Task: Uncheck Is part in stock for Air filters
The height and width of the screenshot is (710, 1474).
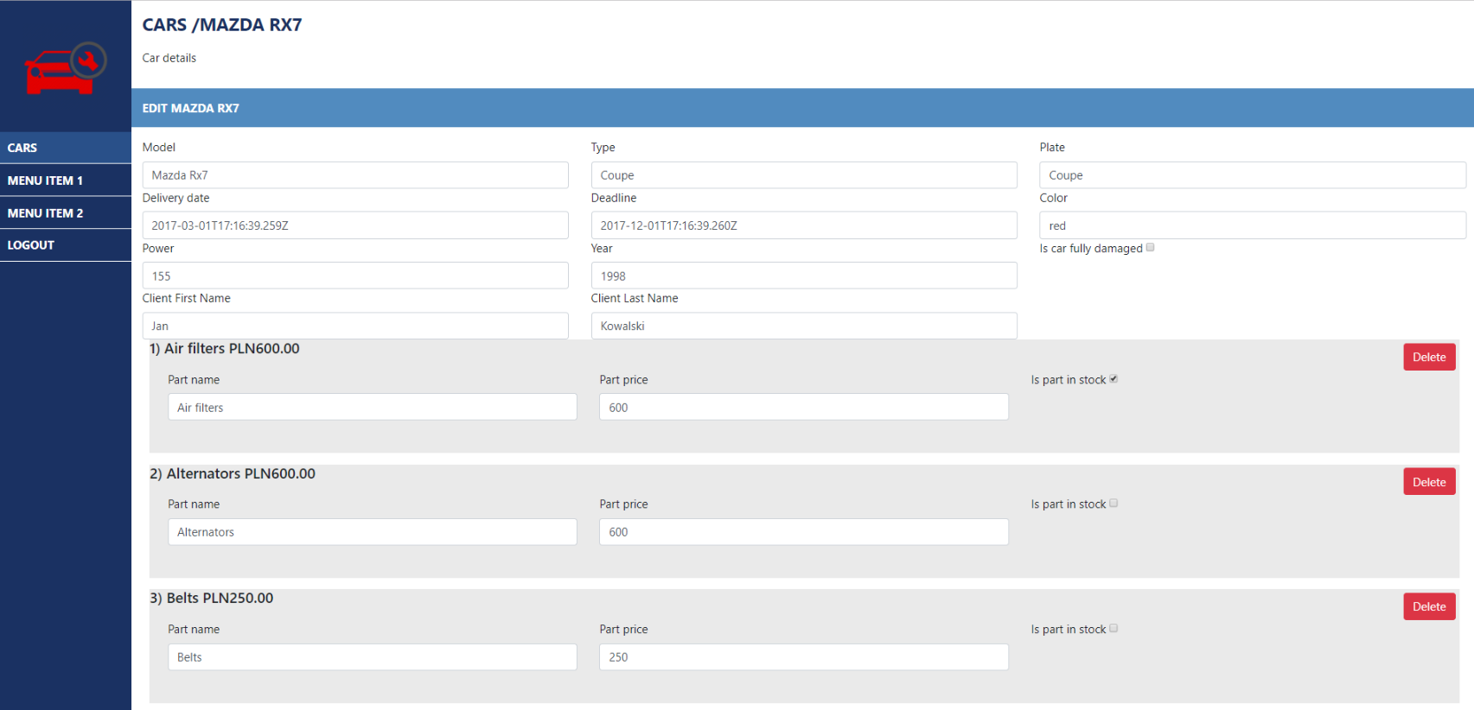Action: [x=1113, y=379]
